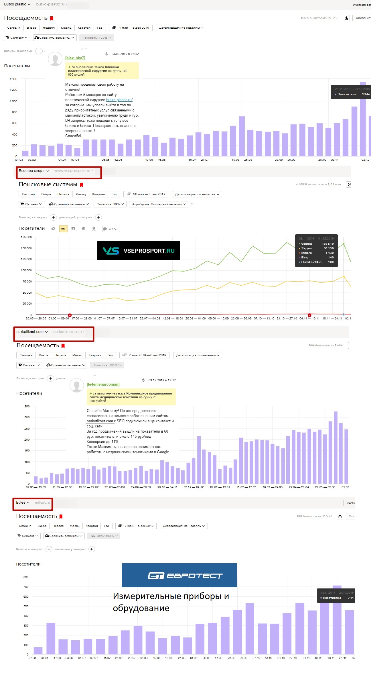Open the narkotiknet.com site selector

[x=32, y=332]
